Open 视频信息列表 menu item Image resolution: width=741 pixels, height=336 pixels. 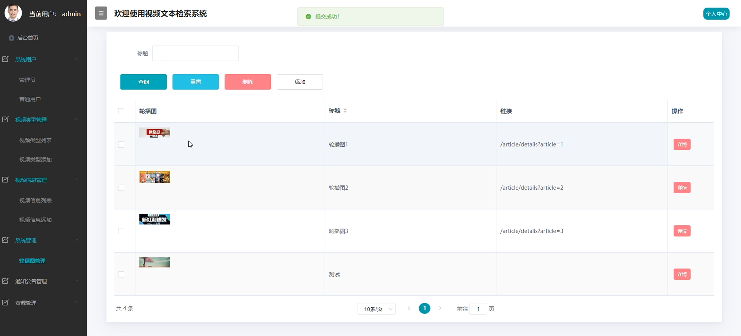(x=35, y=200)
